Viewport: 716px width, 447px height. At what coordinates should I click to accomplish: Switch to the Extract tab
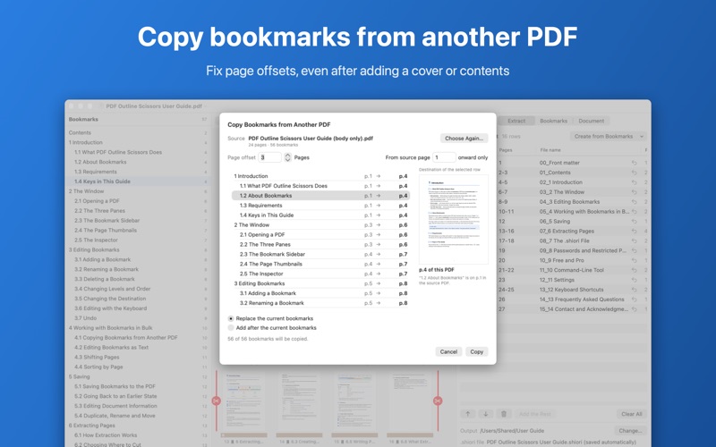(x=516, y=121)
